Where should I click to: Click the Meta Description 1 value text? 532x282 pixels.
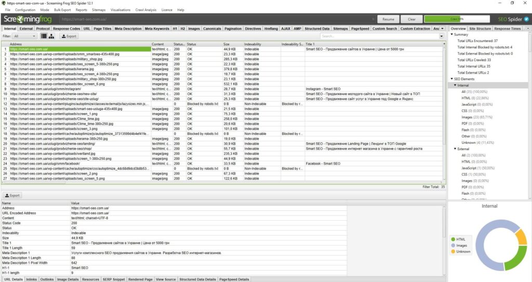coord(146,253)
